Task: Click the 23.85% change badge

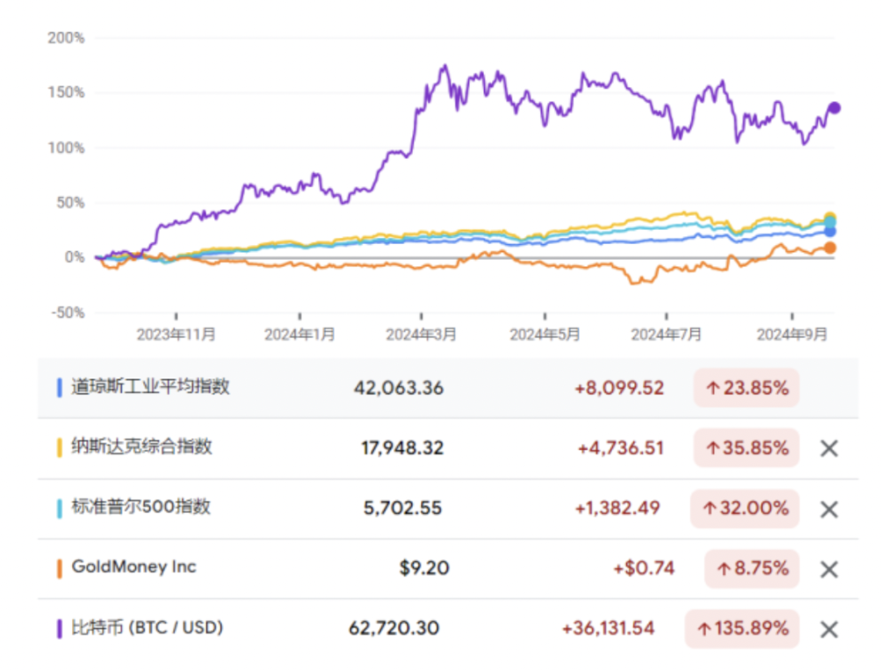Action: coord(746,388)
